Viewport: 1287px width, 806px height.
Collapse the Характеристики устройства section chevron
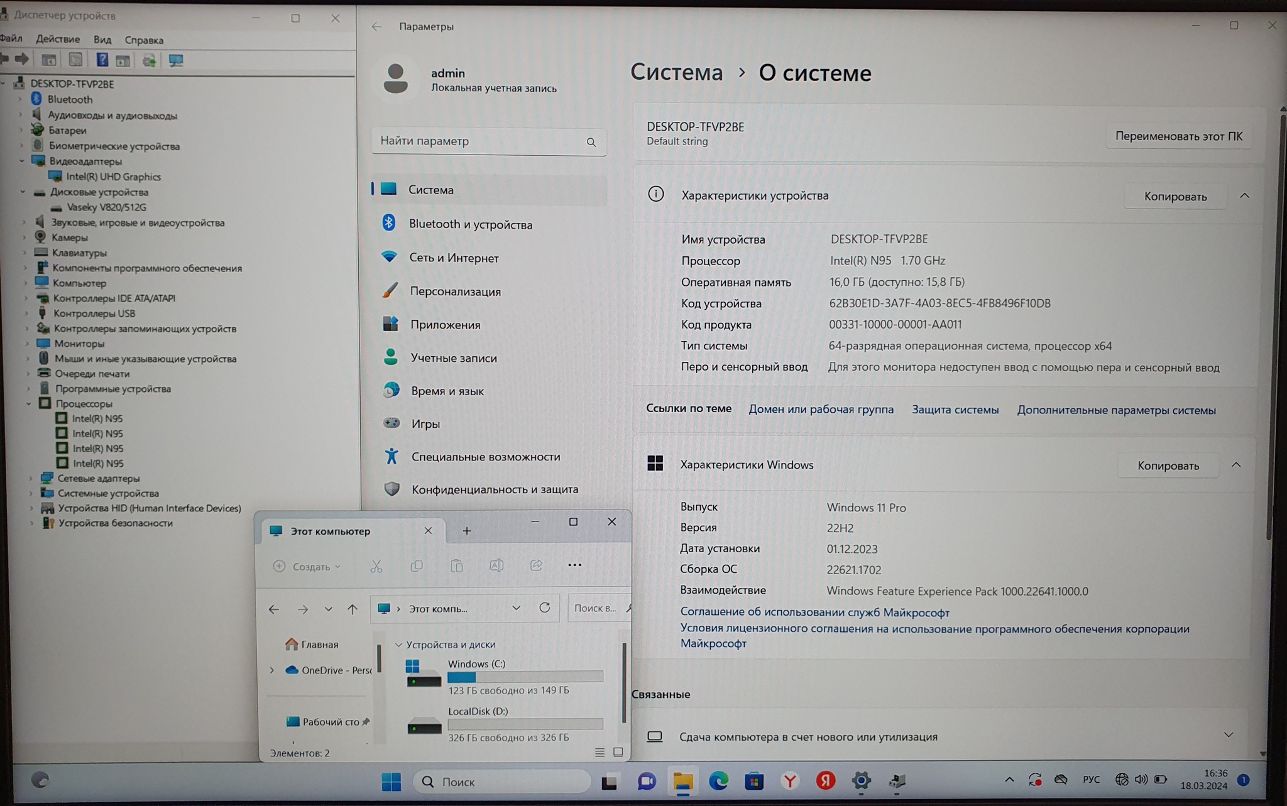1244,196
